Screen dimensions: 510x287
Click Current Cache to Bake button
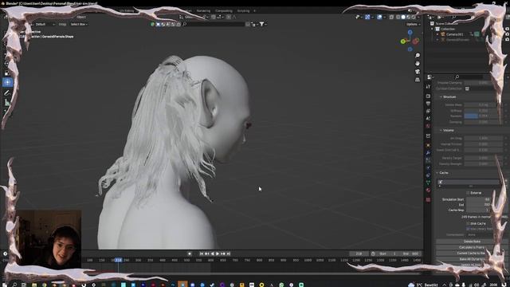(472, 254)
